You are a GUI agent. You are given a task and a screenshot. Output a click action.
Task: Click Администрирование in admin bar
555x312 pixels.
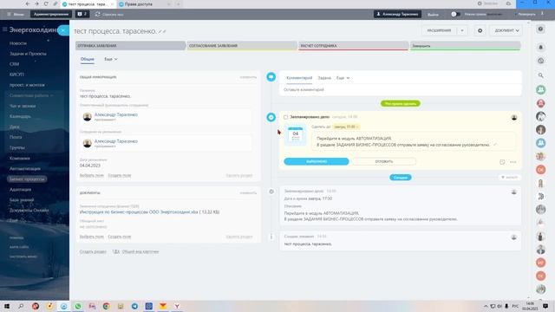[51, 14]
